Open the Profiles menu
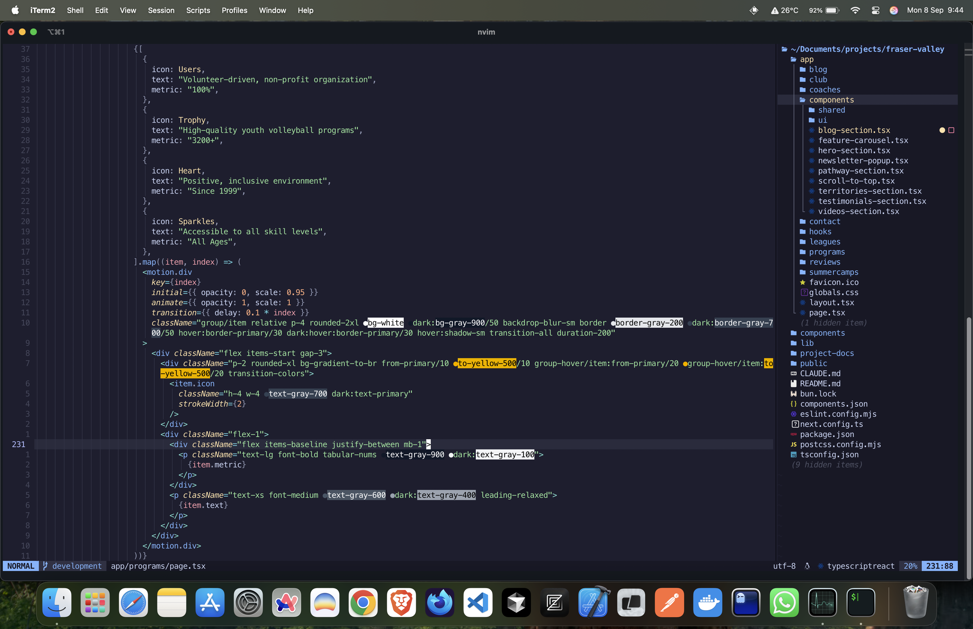 [234, 10]
